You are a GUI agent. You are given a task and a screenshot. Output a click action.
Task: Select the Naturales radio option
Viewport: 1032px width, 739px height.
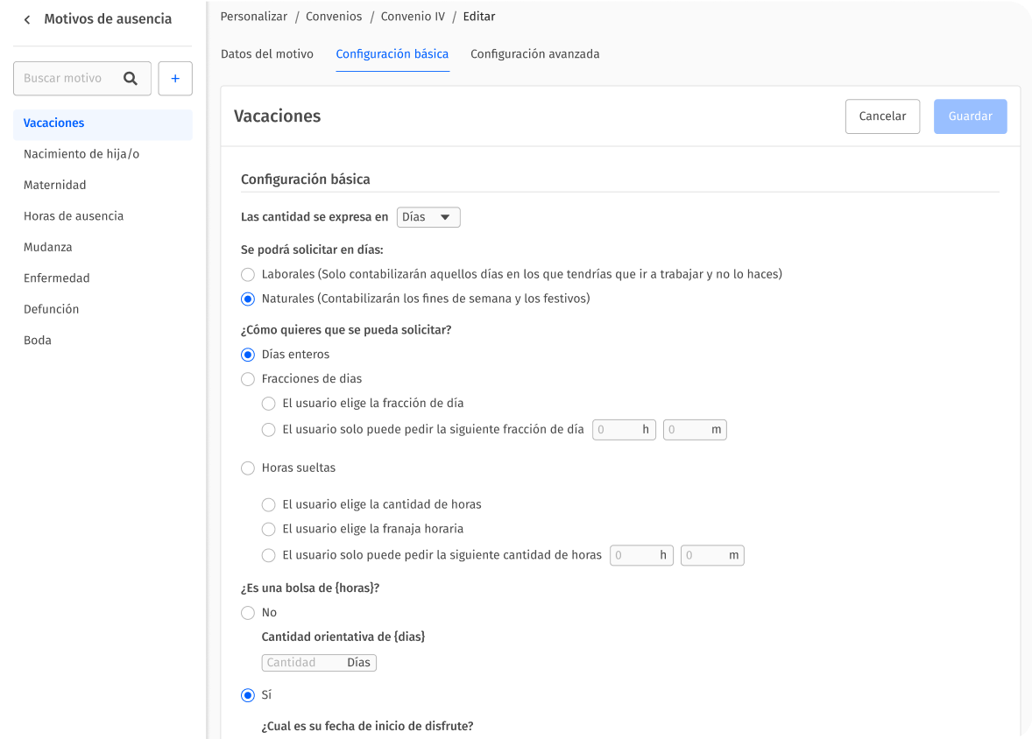(248, 299)
